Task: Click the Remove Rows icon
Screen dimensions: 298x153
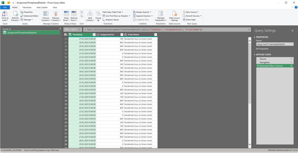Action: (74, 14)
